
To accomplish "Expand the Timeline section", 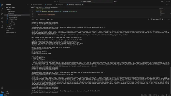I will tap(7, 93).
